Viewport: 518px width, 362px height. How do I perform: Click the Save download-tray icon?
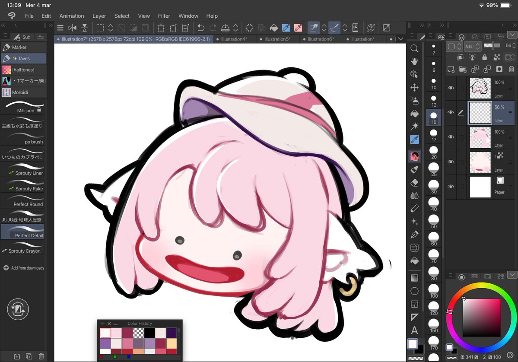click(x=226, y=28)
